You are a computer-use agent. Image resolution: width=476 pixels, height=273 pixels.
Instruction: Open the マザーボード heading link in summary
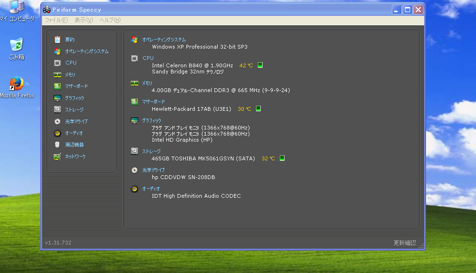pos(154,102)
